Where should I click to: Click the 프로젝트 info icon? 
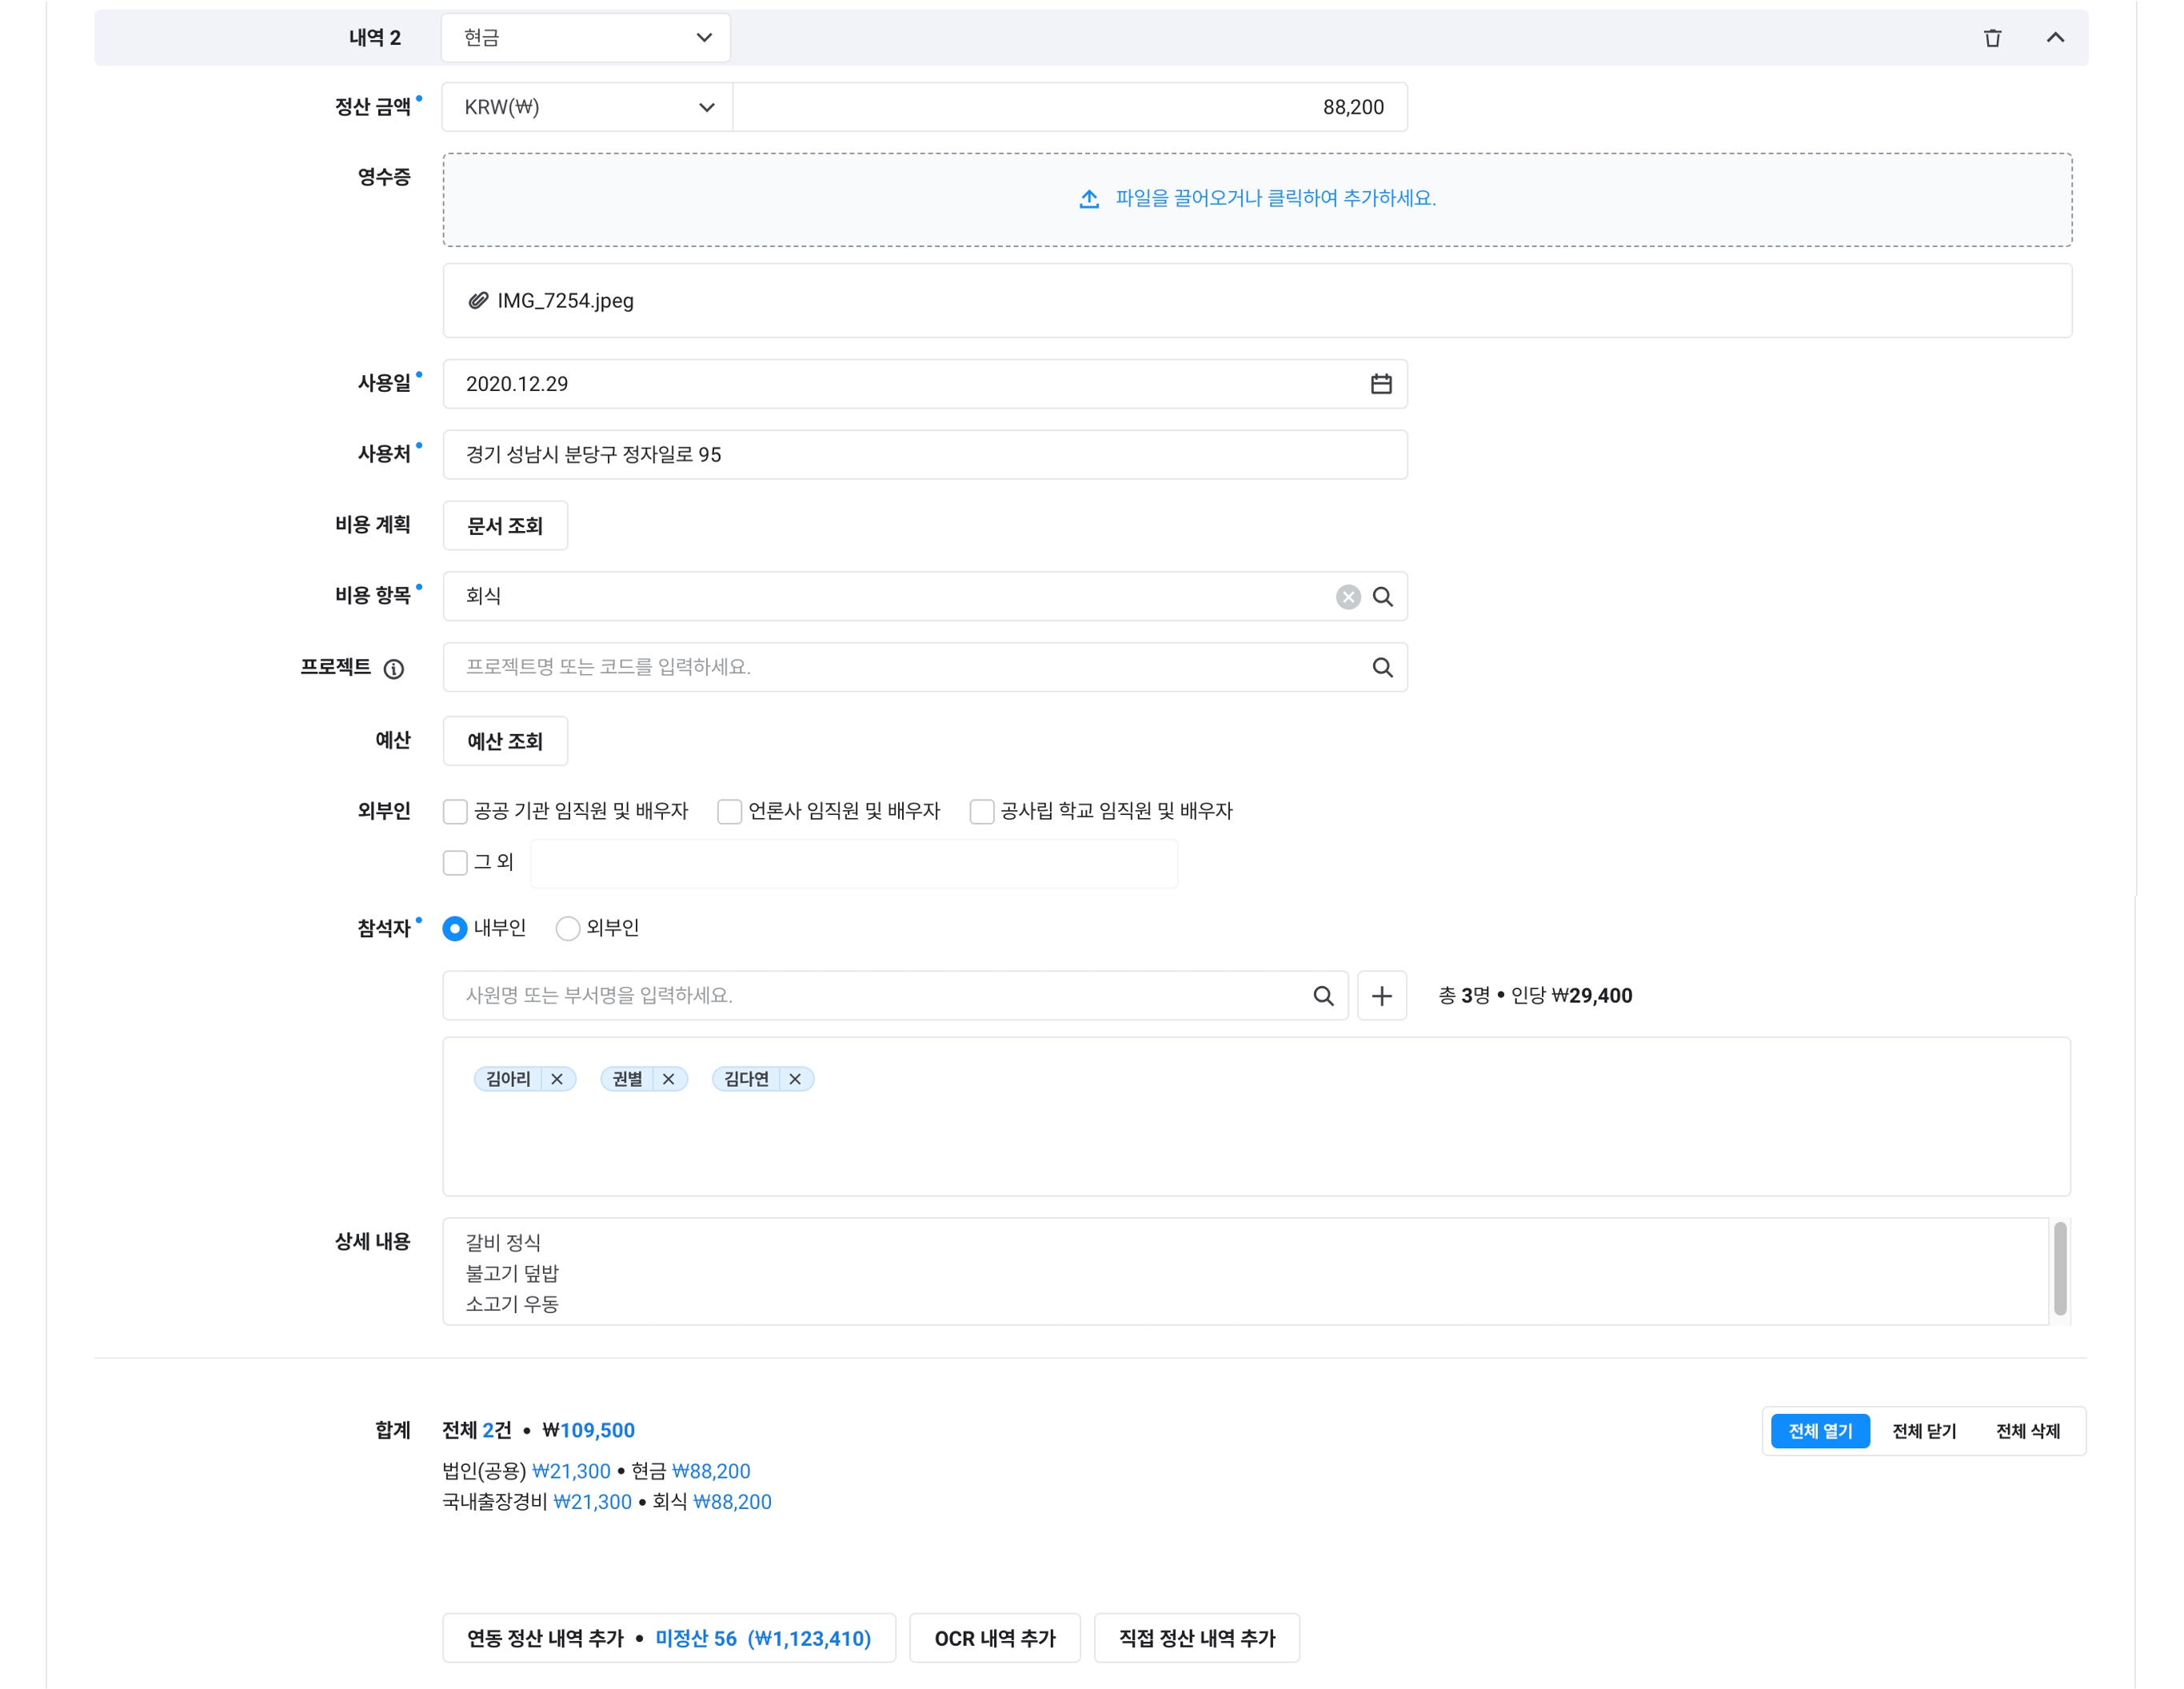(394, 669)
